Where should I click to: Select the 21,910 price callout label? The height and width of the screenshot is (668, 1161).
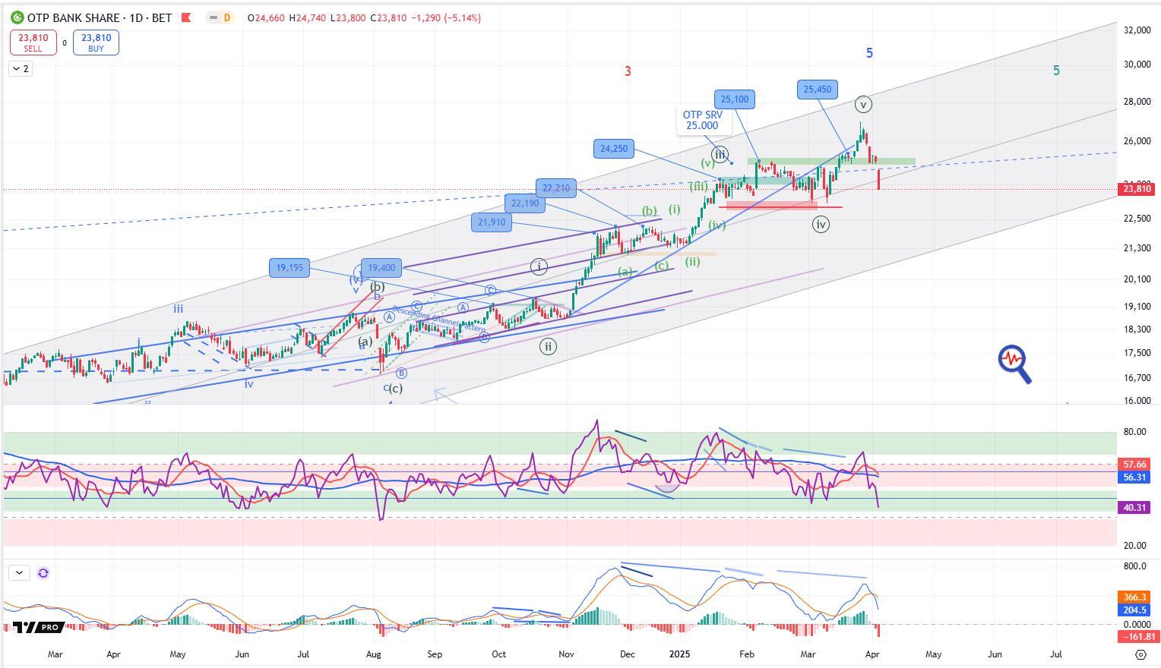tap(492, 222)
